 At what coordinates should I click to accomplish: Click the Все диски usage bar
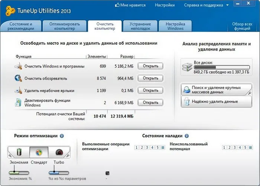pos(222,67)
